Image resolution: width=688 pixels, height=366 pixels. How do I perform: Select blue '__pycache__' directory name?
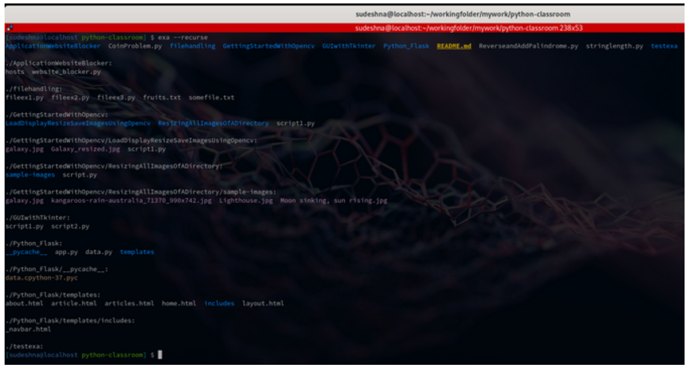26,253
